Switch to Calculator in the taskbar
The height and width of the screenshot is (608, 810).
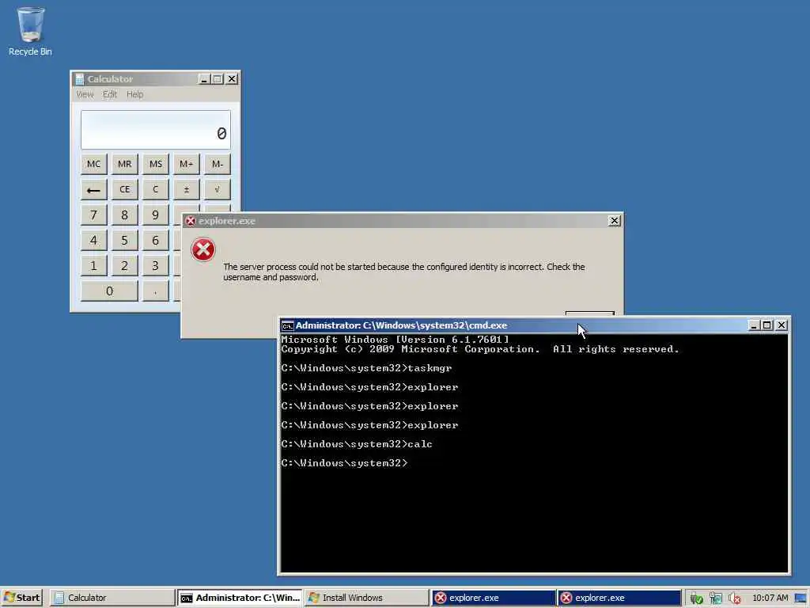pyautogui.click(x=112, y=598)
